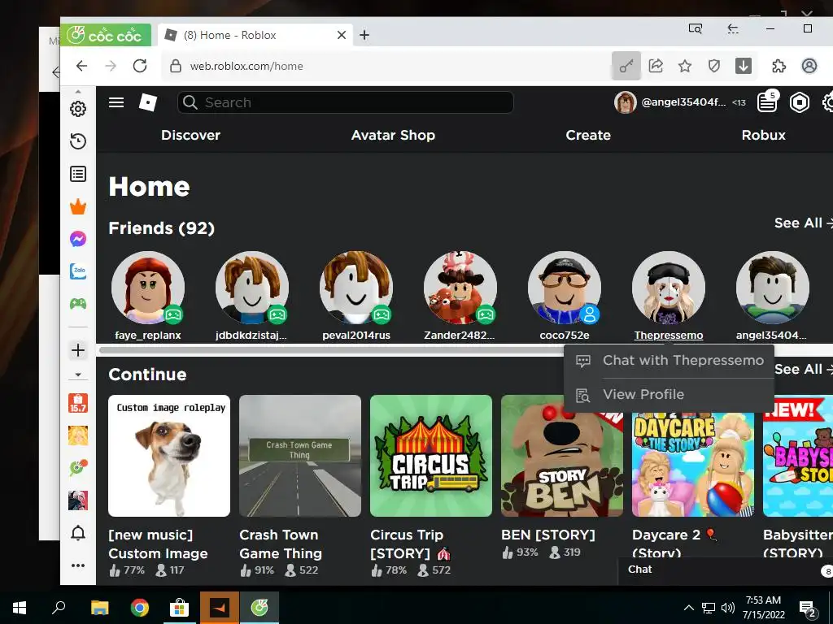
Task: Open jdbdkdzistaj friend avatar
Action: [252, 288]
